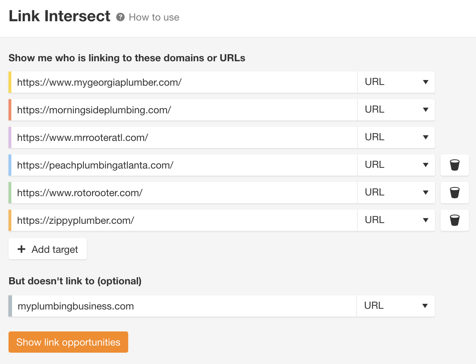The image size is (476, 364).
Task: Delete the peachplumbingatlanta.com target using its trash icon
Action: click(x=454, y=165)
